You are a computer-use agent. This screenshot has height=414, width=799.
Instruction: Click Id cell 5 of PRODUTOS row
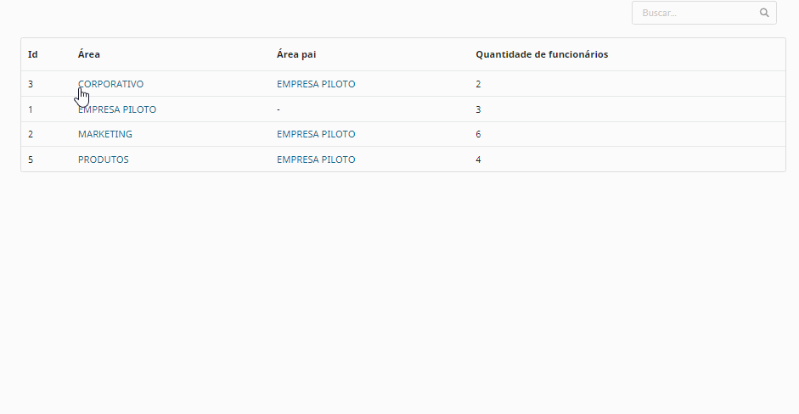tap(31, 159)
